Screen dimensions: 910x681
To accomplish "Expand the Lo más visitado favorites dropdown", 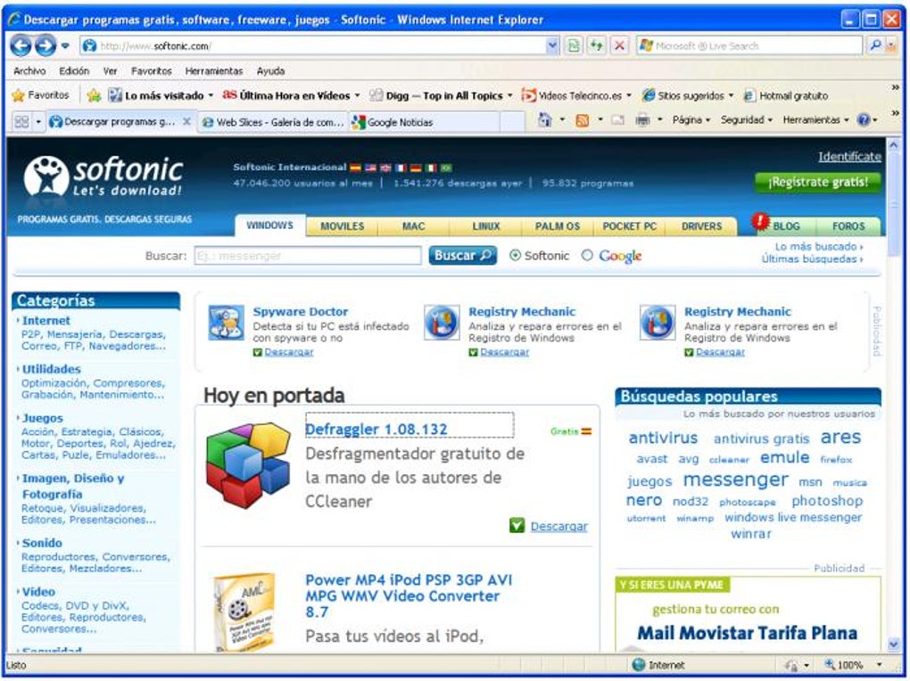I will pos(211,95).
